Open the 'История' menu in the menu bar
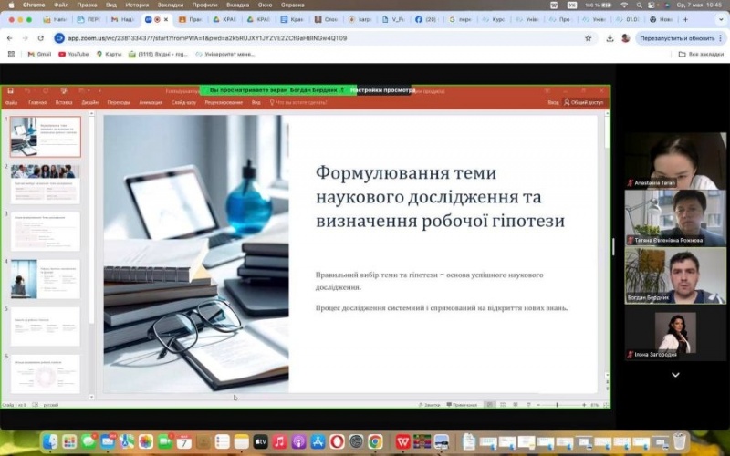The height and width of the screenshot is (456, 730). (137, 5)
